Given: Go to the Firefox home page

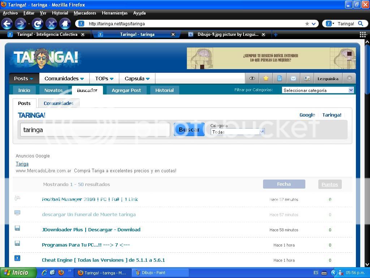Looking at the screenshot, I should (65, 24).
